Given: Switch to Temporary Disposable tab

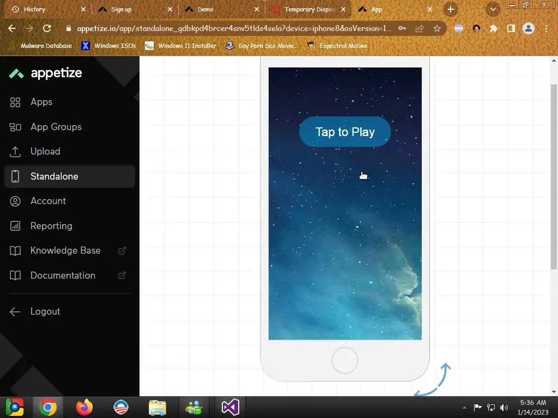Looking at the screenshot, I should pyautogui.click(x=309, y=10).
